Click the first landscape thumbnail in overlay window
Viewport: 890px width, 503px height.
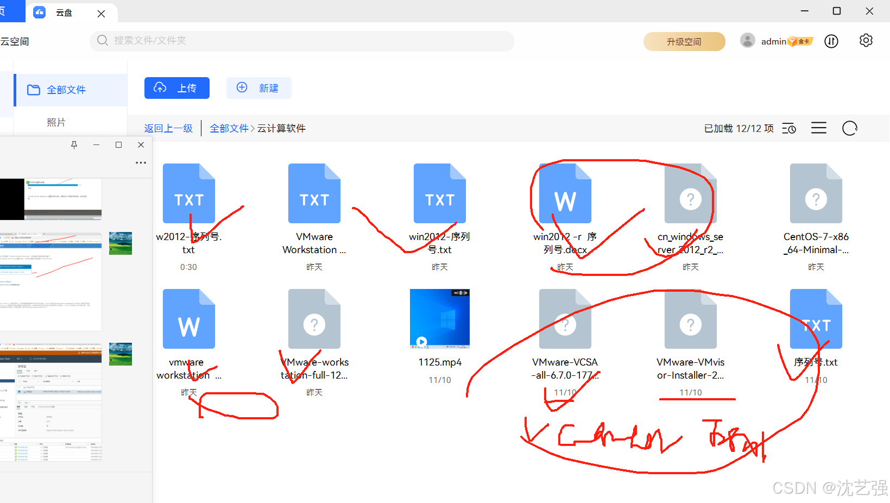(121, 243)
